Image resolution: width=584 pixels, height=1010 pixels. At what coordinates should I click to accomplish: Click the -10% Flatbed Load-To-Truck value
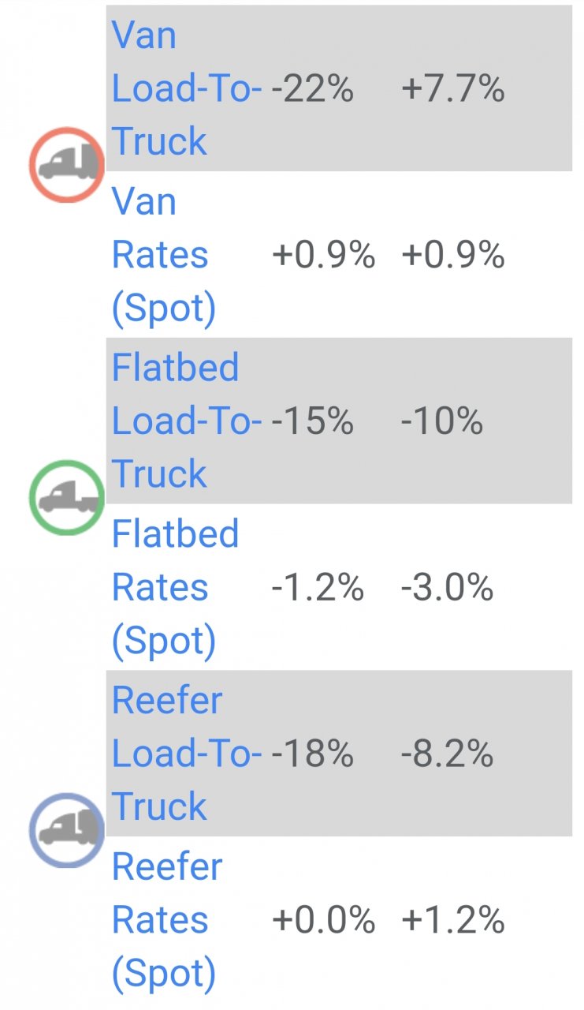pos(441,421)
